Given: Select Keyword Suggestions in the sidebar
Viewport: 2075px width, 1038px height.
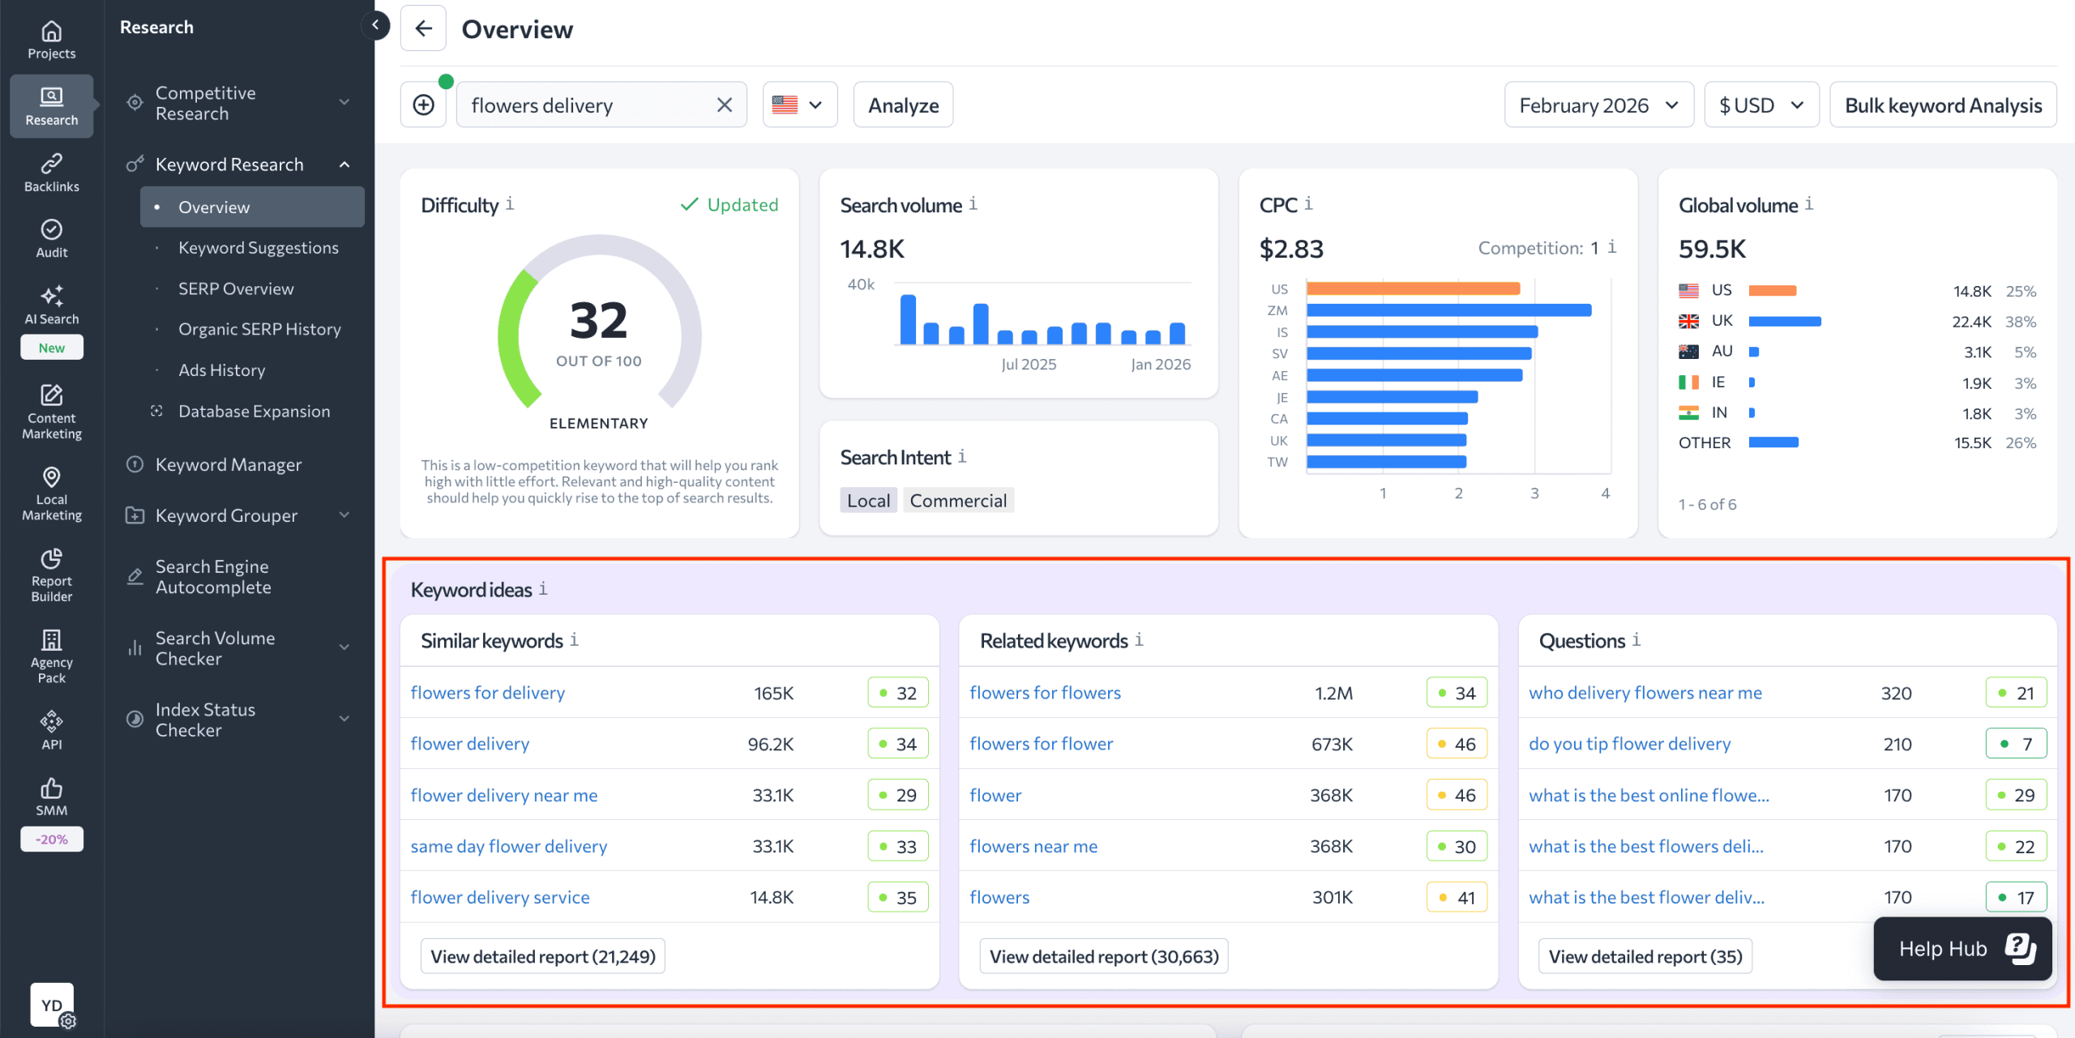Looking at the screenshot, I should tap(259, 248).
